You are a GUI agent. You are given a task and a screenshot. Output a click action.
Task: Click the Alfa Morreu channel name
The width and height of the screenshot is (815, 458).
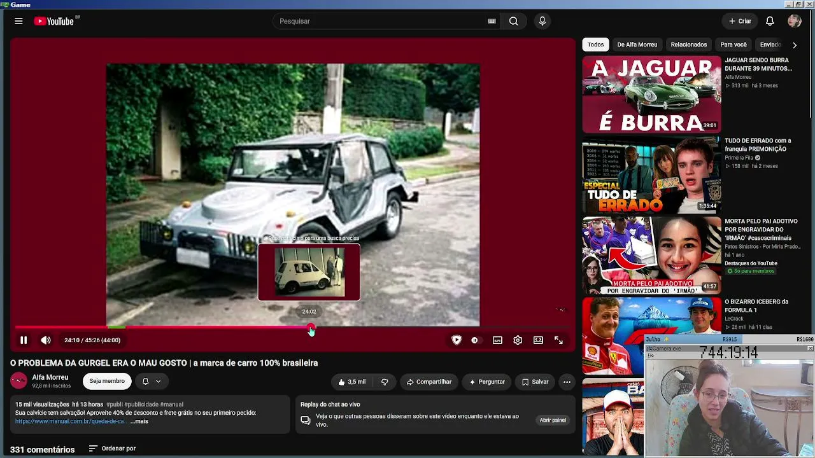(50, 377)
